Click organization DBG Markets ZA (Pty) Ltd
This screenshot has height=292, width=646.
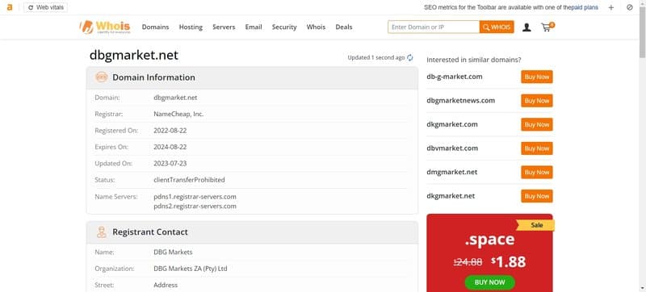pos(191,269)
